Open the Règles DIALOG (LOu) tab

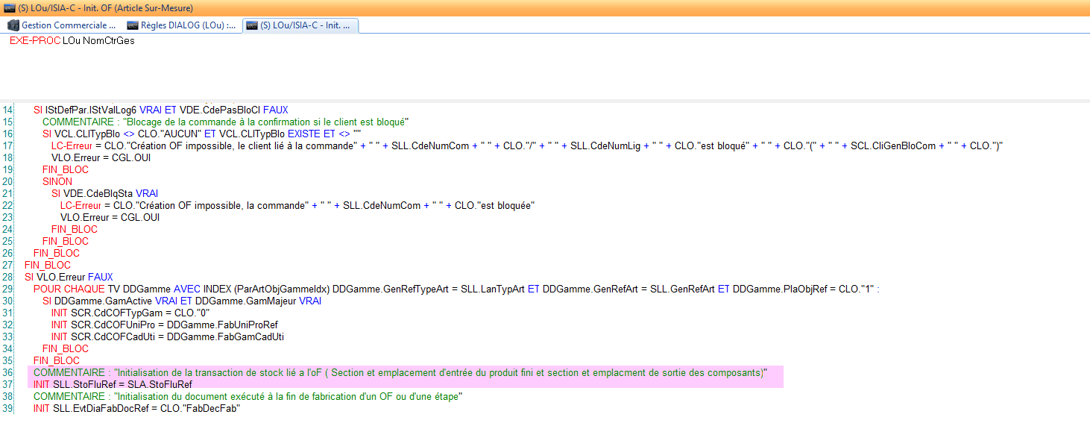(188, 25)
